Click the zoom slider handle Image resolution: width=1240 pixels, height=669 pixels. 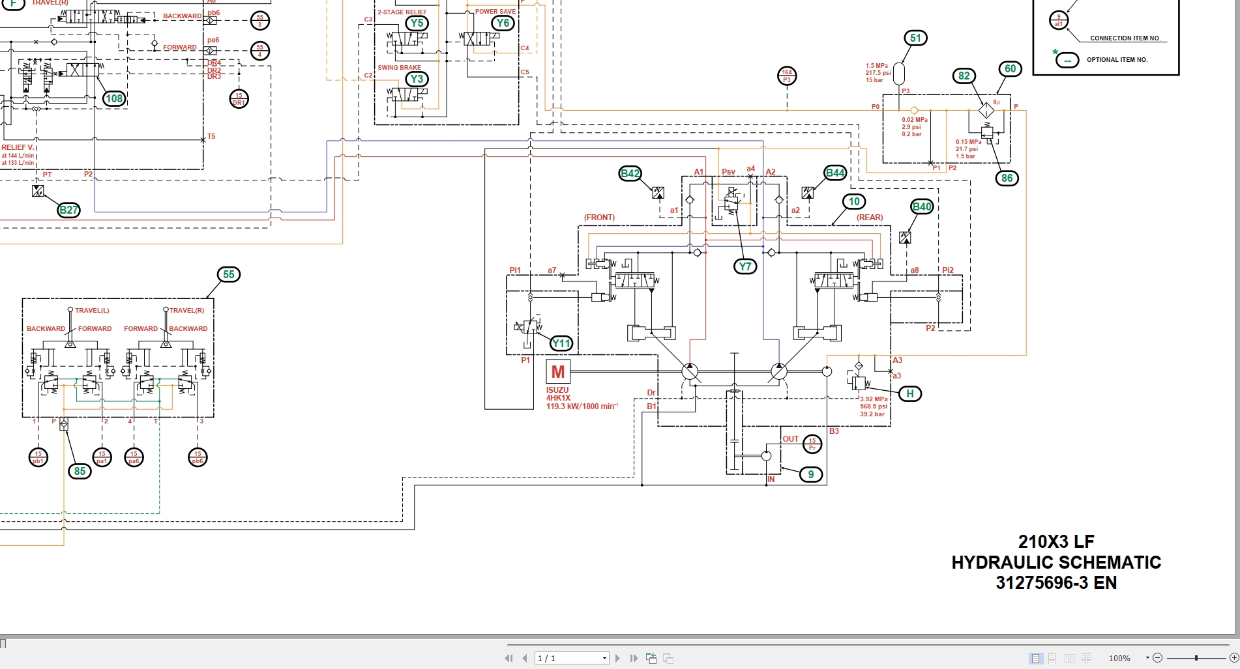[1196, 658]
